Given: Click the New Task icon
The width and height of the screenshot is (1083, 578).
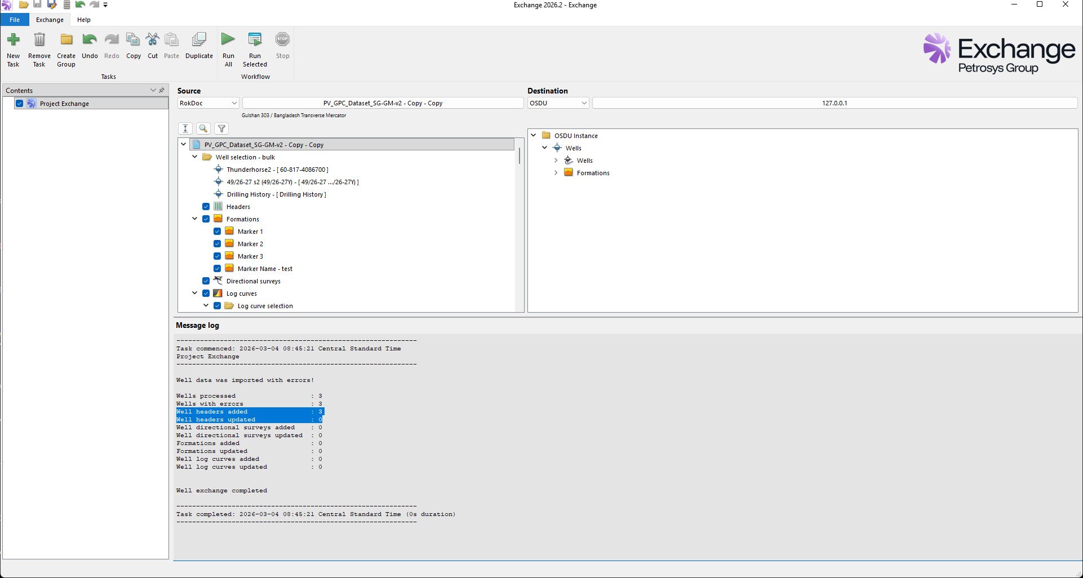Looking at the screenshot, I should (x=14, y=40).
